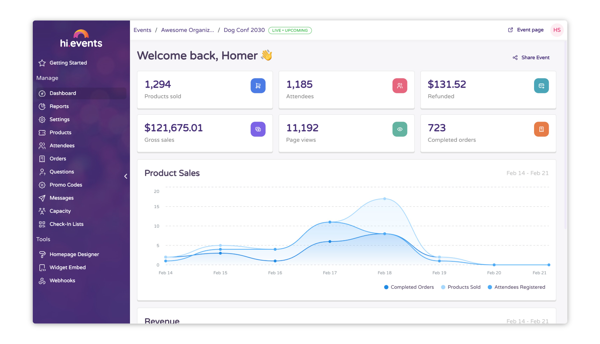Toggle the Attendees Registered chart series

coord(517,287)
